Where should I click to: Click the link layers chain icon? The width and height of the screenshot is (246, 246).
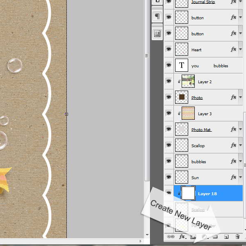171,237
